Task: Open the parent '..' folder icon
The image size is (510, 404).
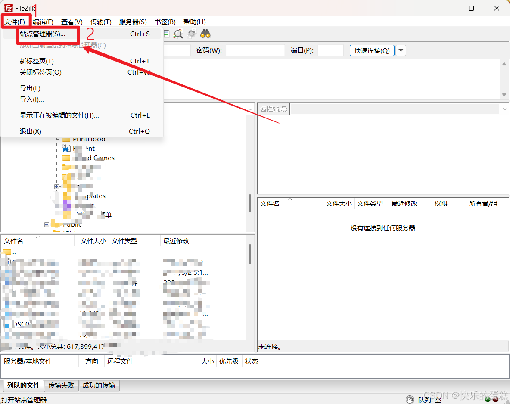Action: tap(7, 252)
